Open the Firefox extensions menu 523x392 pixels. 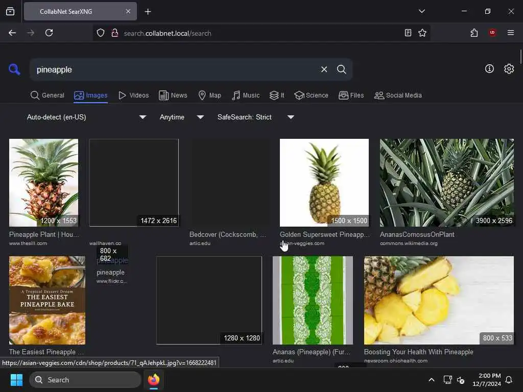(x=474, y=33)
